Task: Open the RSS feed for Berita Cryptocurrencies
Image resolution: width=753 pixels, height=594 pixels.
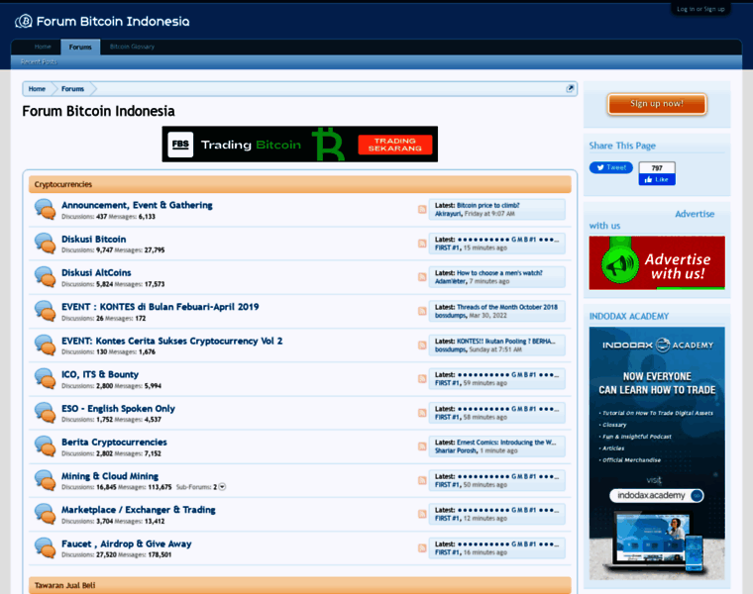Action: tap(422, 446)
